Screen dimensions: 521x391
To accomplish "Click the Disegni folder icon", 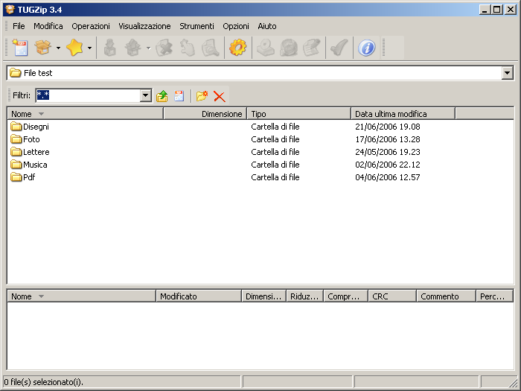I will click(x=16, y=127).
